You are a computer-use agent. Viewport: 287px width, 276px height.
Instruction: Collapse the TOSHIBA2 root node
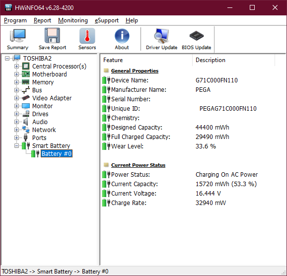(7, 59)
